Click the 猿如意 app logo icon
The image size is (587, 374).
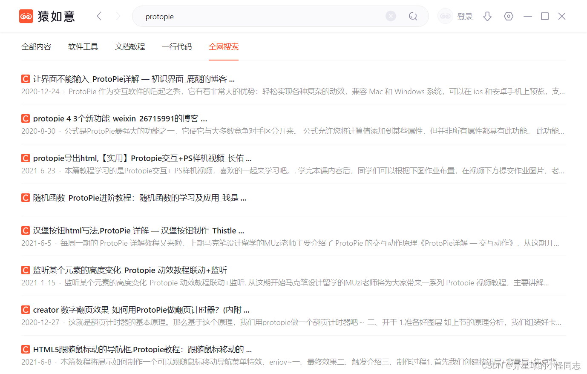pyautogui.click(x=26, y=16)
